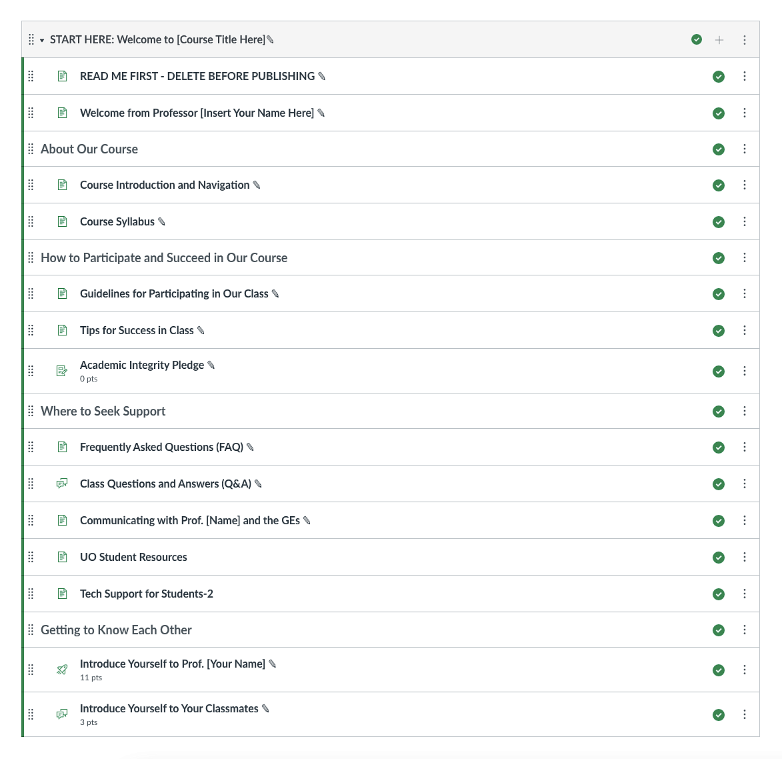Viewport: 782px width, 759px height.
Task: Toggle publish status of Guidelines for Participating
Action: click(x=719, y=294)
